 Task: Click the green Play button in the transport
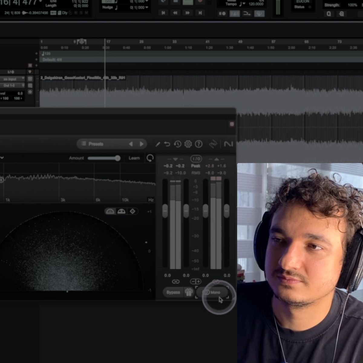point(188,2)
